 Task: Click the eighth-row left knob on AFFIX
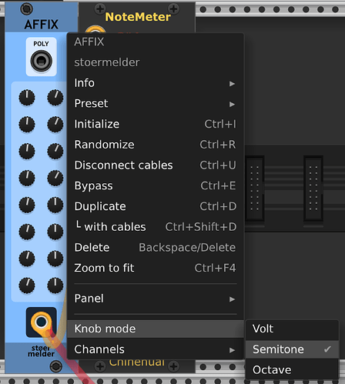tap(27, 285)
